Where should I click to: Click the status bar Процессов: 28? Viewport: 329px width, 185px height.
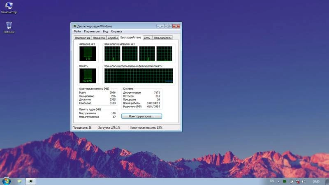[82, 127]
